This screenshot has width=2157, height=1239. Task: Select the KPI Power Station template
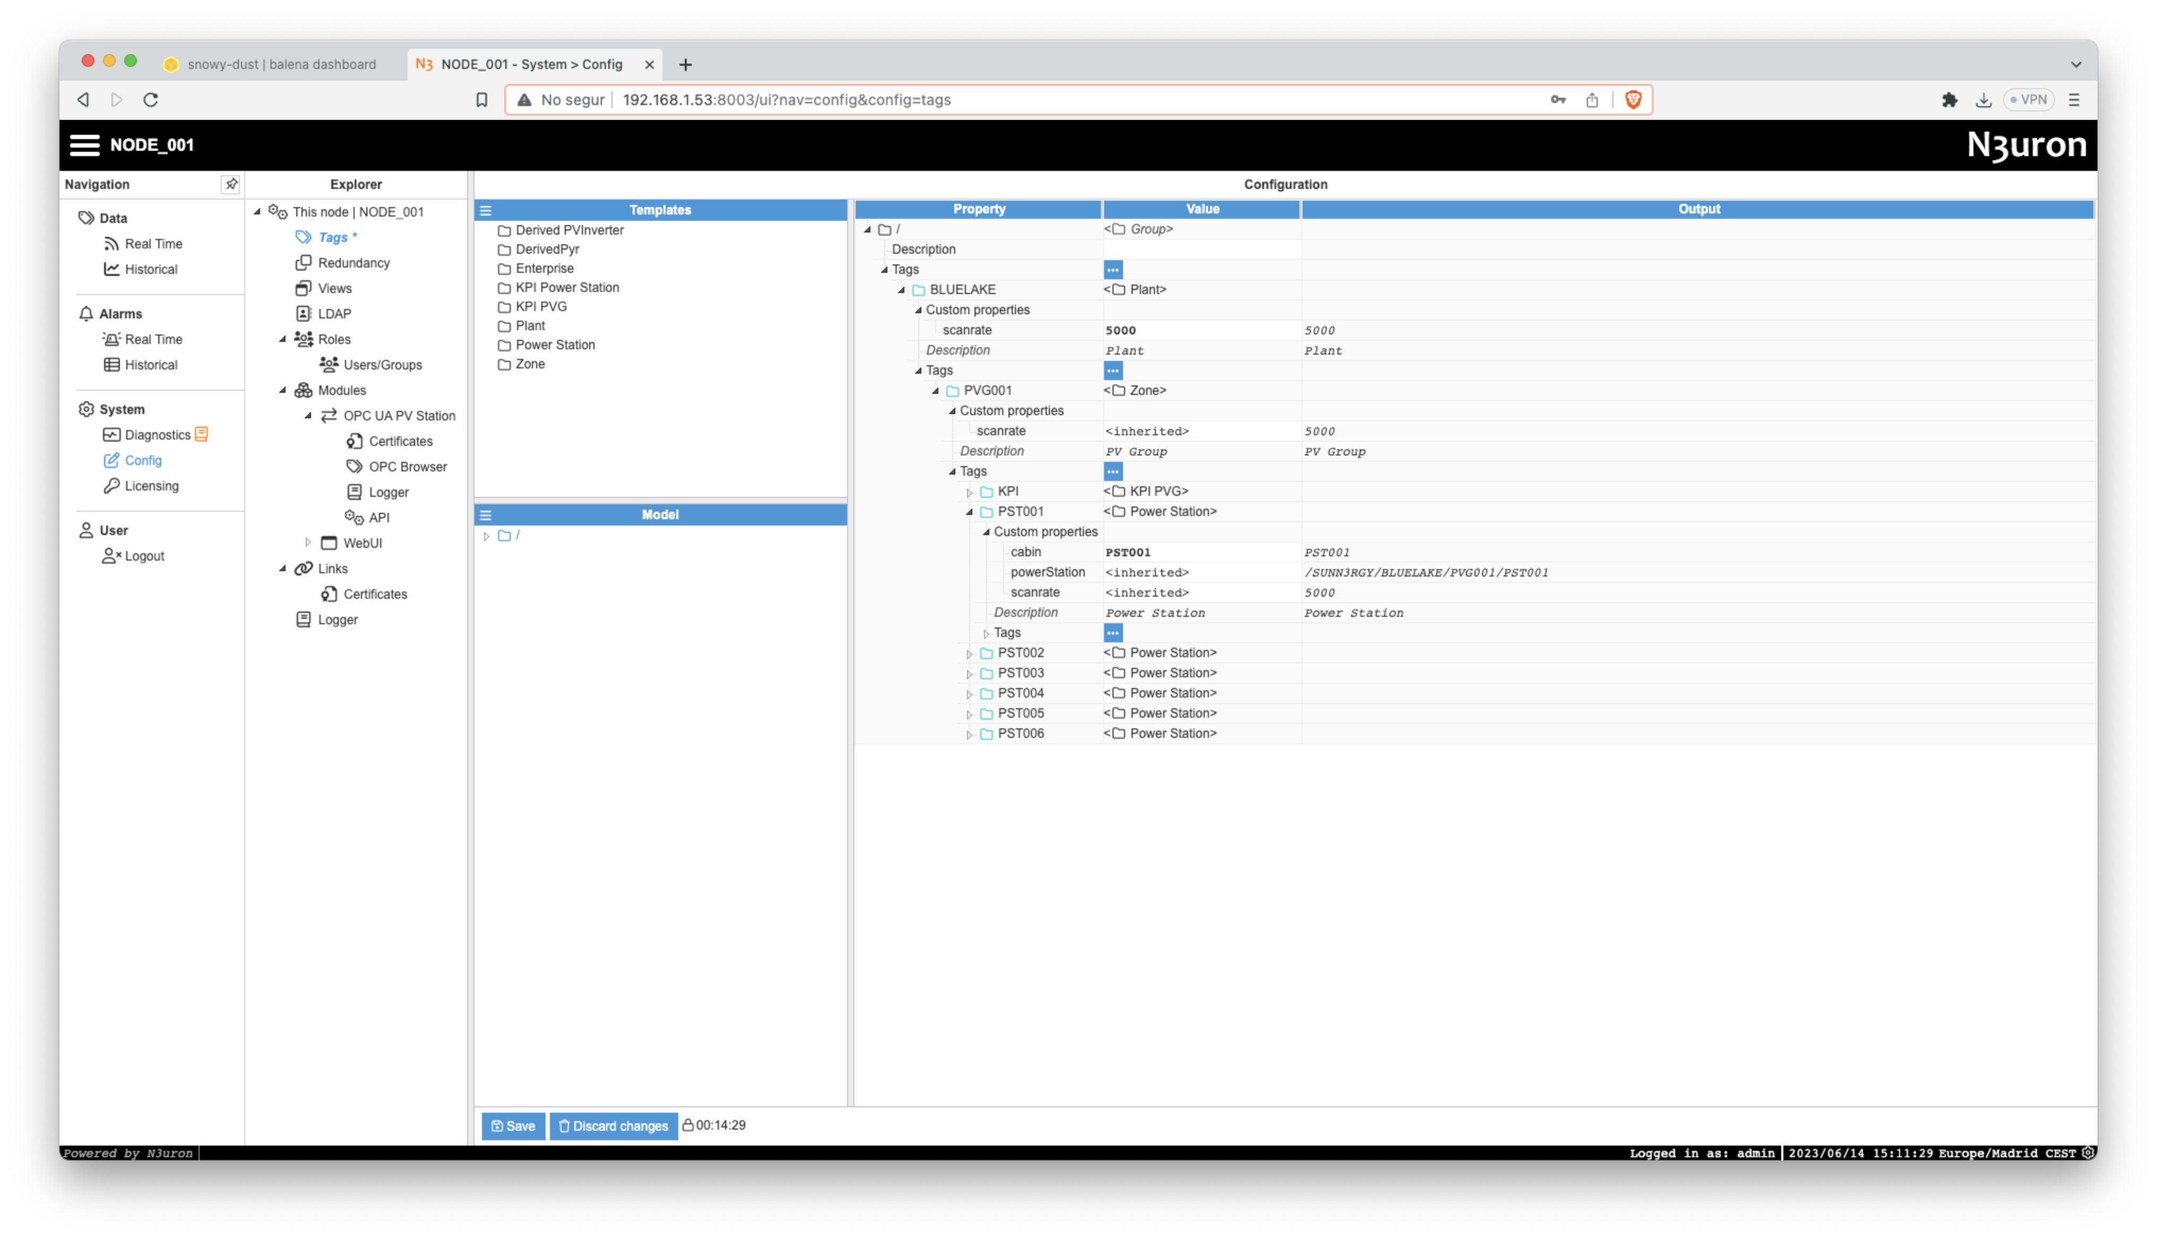point(566,288)
